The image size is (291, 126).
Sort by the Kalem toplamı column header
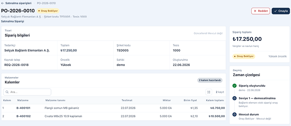215,100
